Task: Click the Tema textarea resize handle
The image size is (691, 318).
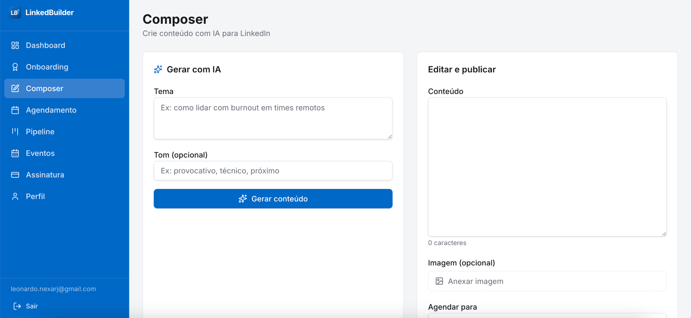Action: click(x=390, y=137)
